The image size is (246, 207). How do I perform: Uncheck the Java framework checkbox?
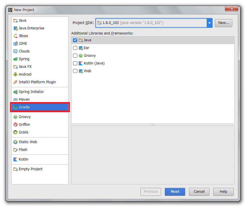pos(75,40)
